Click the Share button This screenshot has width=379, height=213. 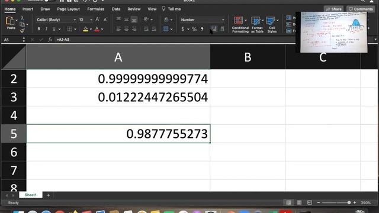(334, 9)
